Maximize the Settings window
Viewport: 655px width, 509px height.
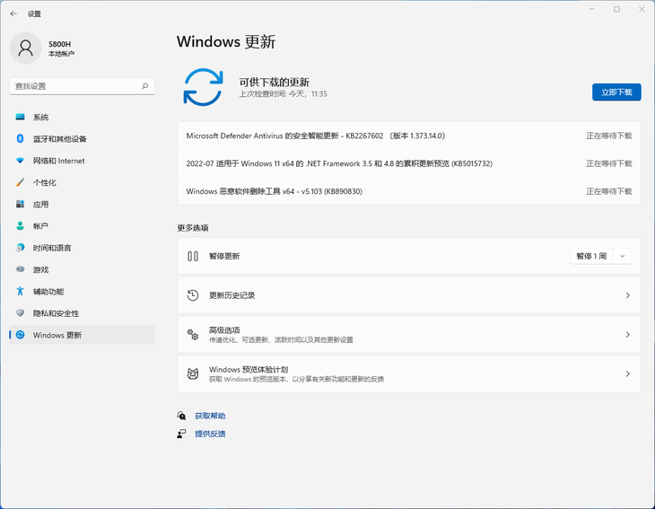pyautogui.click(x=616, y=9)
